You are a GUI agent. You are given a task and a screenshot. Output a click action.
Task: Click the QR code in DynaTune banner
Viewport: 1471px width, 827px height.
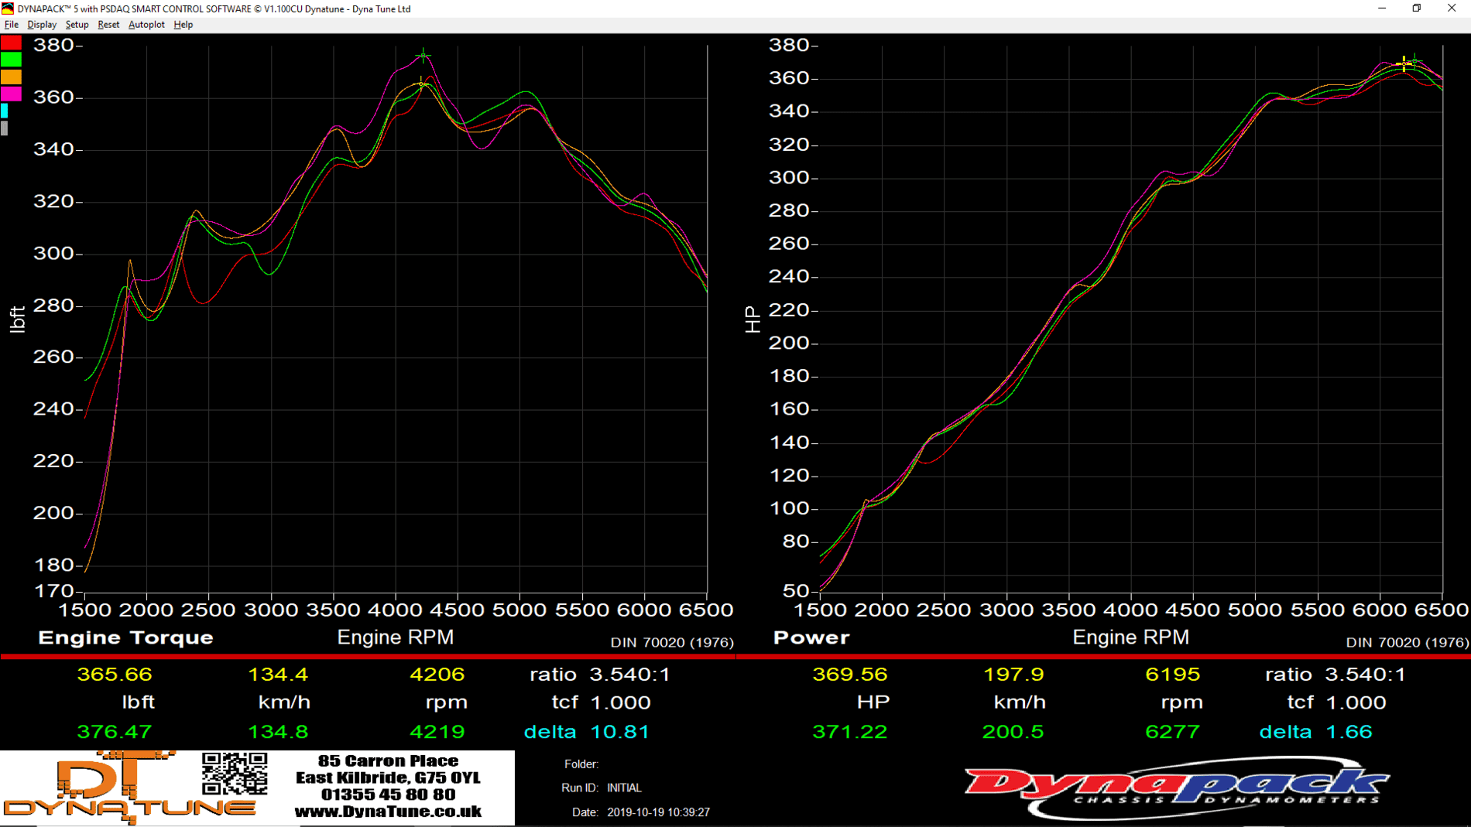(235, 774)
